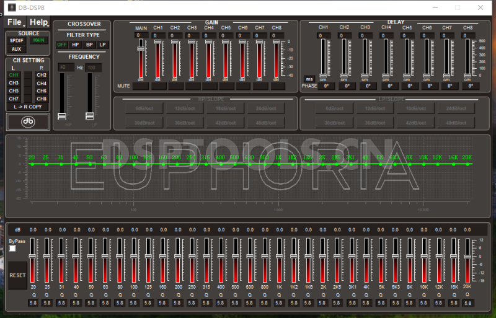Click the CH8 gain value field
496x318 pixels.
tap(278, 36)
